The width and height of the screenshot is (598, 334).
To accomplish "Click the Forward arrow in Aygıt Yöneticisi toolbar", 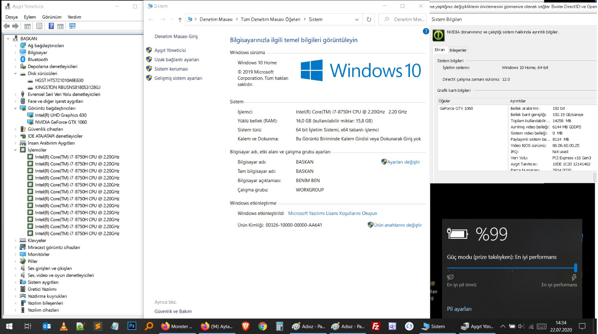I will (15, 26).
